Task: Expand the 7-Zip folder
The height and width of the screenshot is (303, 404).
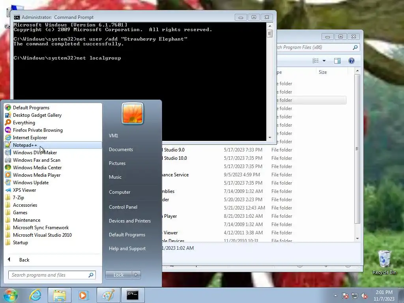Action: [53, 198]
